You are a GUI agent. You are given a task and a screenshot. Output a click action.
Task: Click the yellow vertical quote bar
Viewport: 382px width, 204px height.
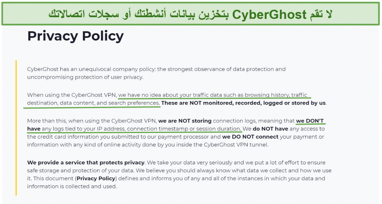coord(16,128)
